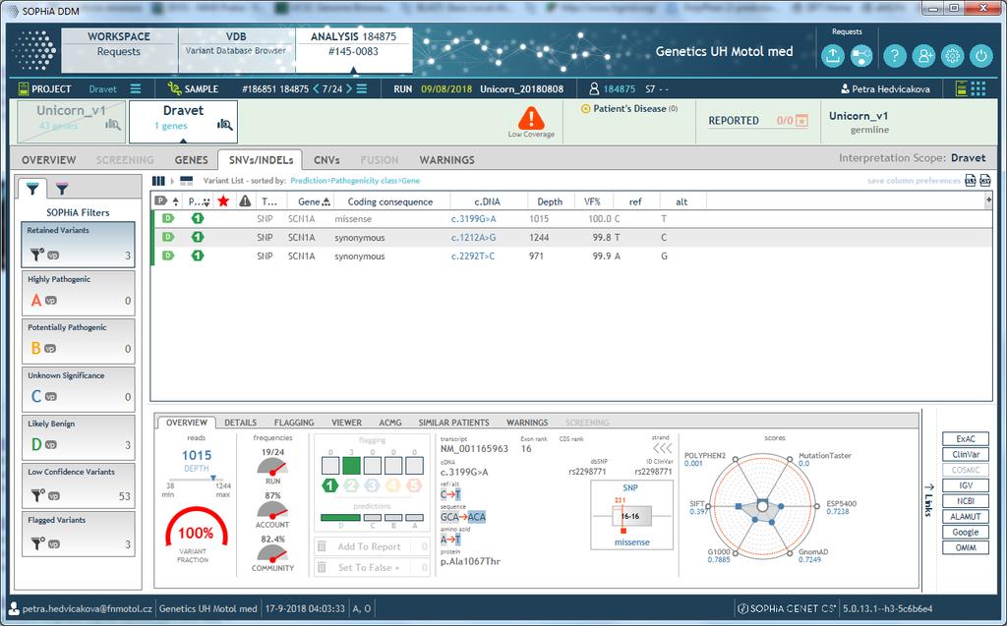Viewport: 1007px width, 626px height.
Task: Click the Add To Report button
Action: 371,546
